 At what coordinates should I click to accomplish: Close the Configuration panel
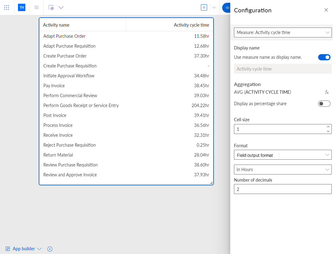point(326,10)
